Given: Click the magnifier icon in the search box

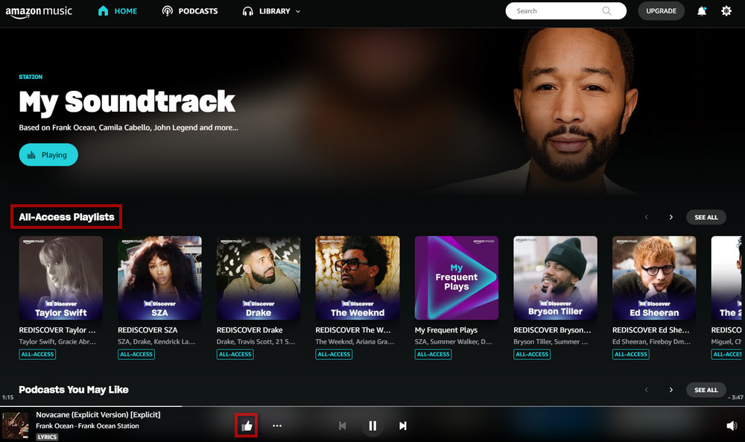Looking at the screenshot, I should click(606, 11).
